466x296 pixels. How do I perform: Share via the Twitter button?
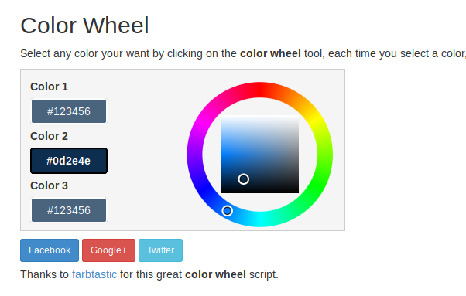160,250
